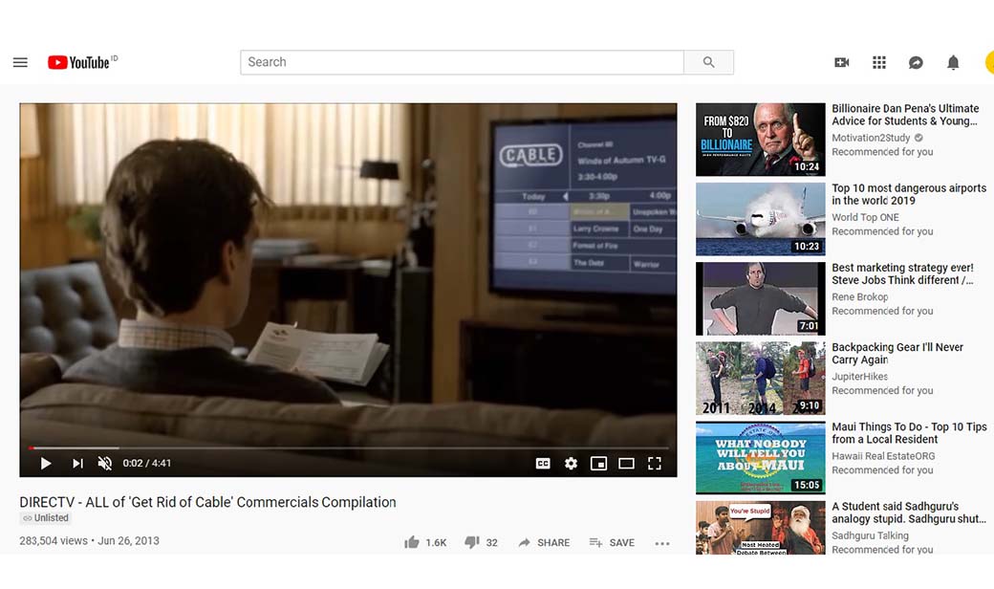994x589 pixels.
Task: Enable the miniplayer
Action: (598, 464)
